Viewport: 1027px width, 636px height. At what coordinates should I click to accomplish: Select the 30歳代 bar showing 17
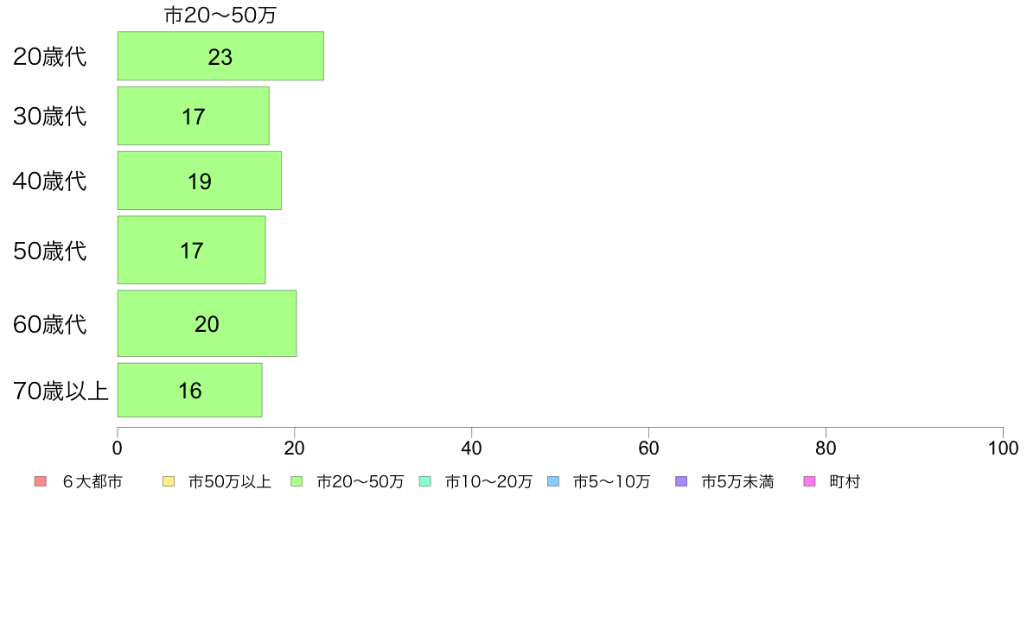(194, 116)
